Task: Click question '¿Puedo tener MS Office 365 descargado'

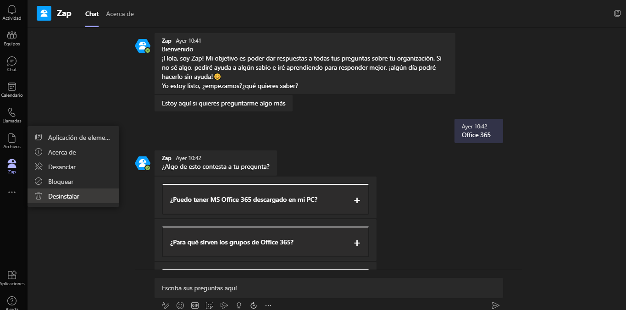Action: [x=244, y=200]
